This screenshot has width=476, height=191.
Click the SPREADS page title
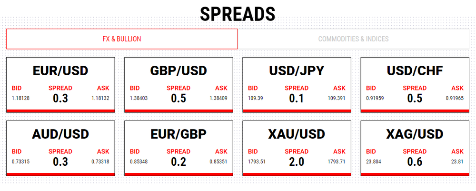coord(238,14)
